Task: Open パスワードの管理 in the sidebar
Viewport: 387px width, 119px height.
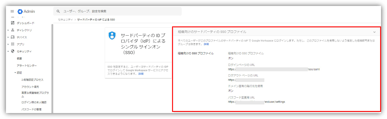Action: click(31, 110)
